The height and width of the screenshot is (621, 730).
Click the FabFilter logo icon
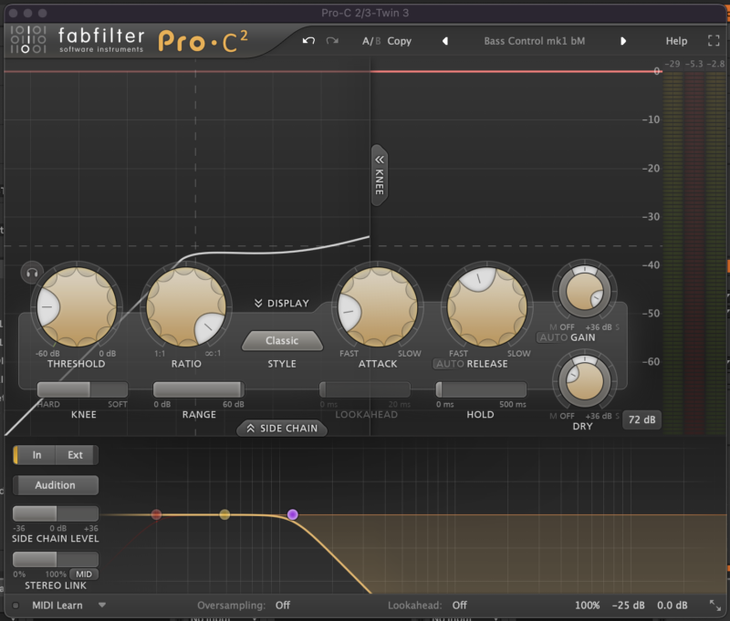tap(28, 39)
